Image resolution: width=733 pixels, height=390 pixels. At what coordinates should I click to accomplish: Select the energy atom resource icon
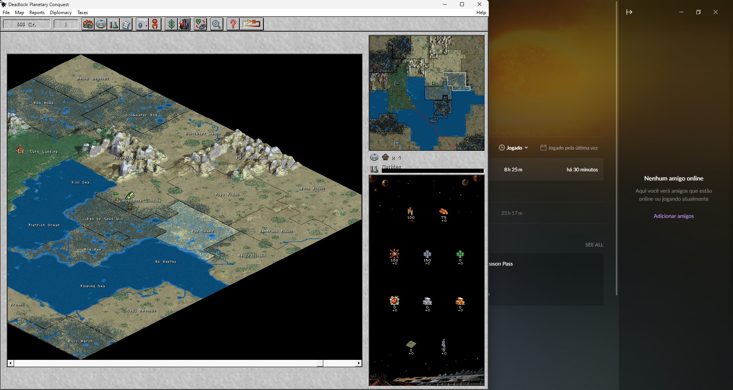[394, 254]
